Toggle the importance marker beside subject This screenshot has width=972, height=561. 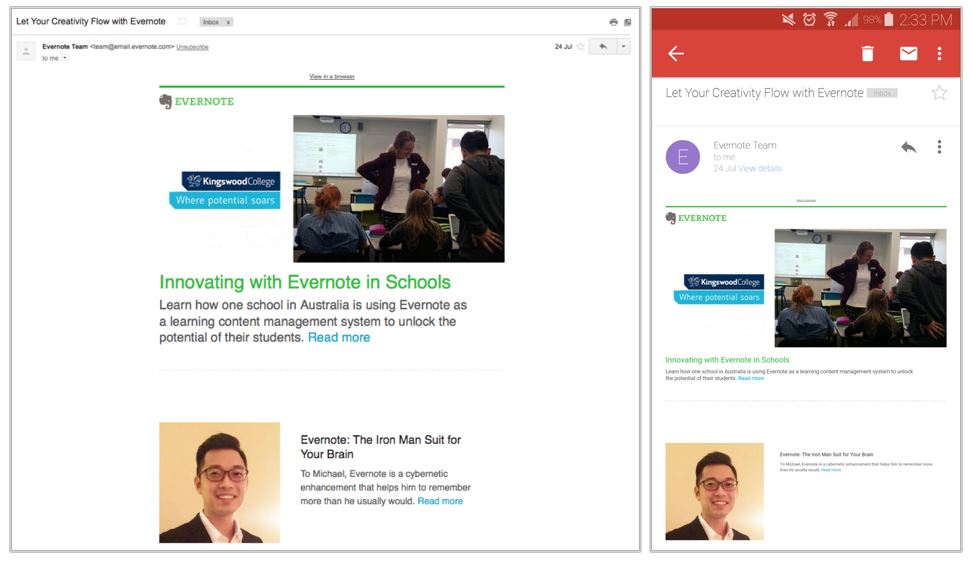point(183,21)
